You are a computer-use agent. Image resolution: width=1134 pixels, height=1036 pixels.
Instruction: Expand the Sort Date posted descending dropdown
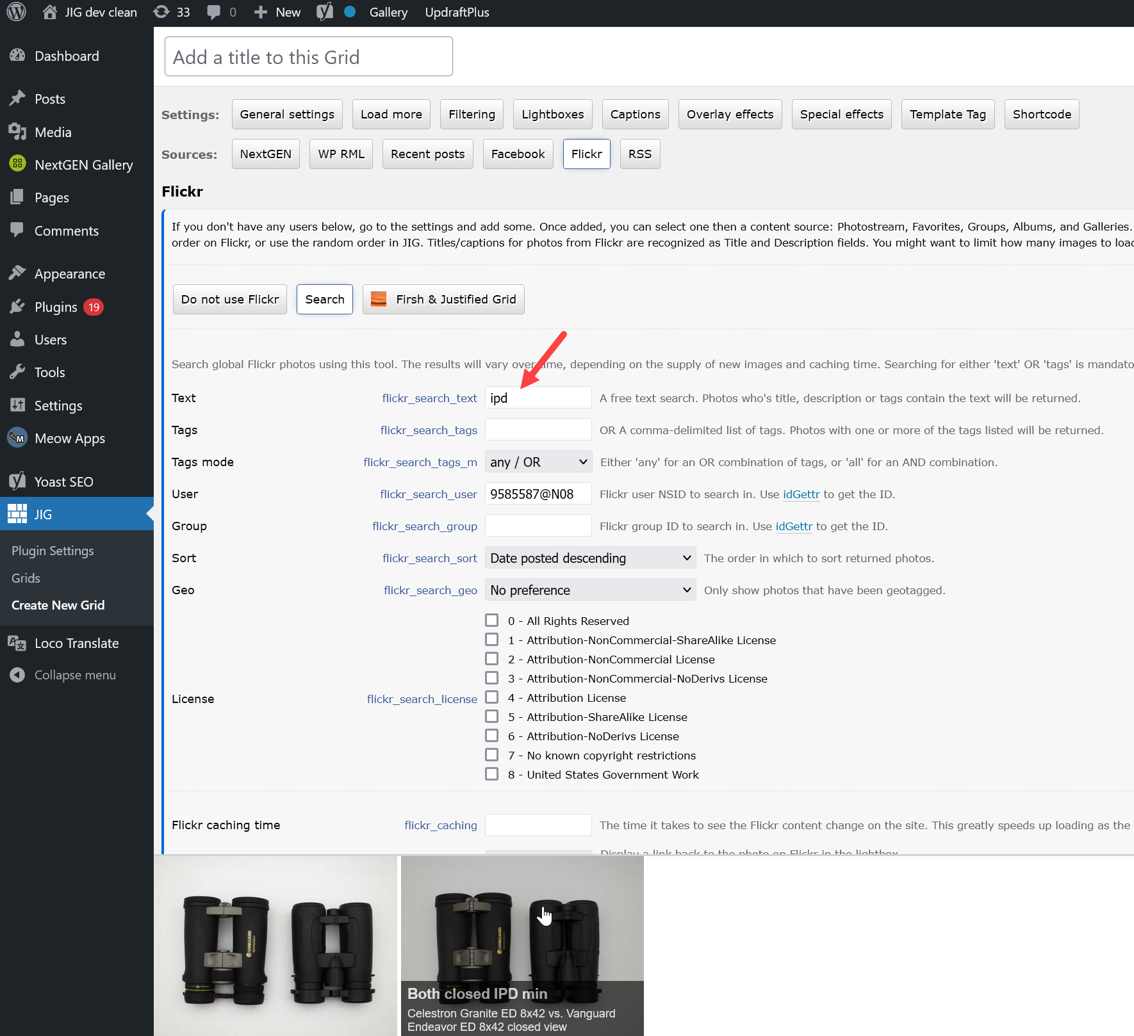tap(589, 558)
